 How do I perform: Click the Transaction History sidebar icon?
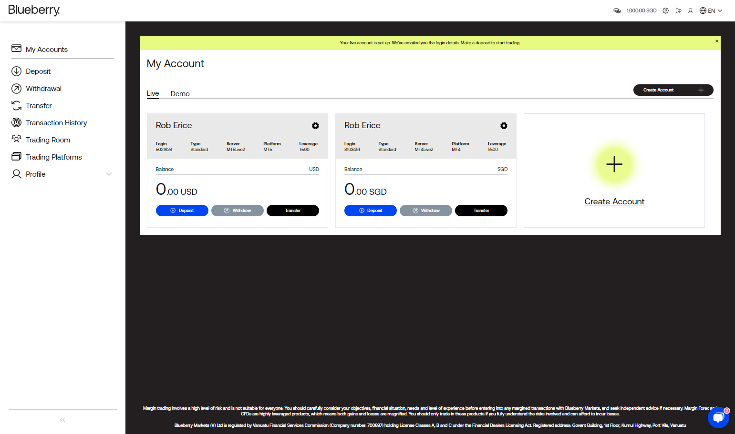pyautogui.click(x=16, y=122)
